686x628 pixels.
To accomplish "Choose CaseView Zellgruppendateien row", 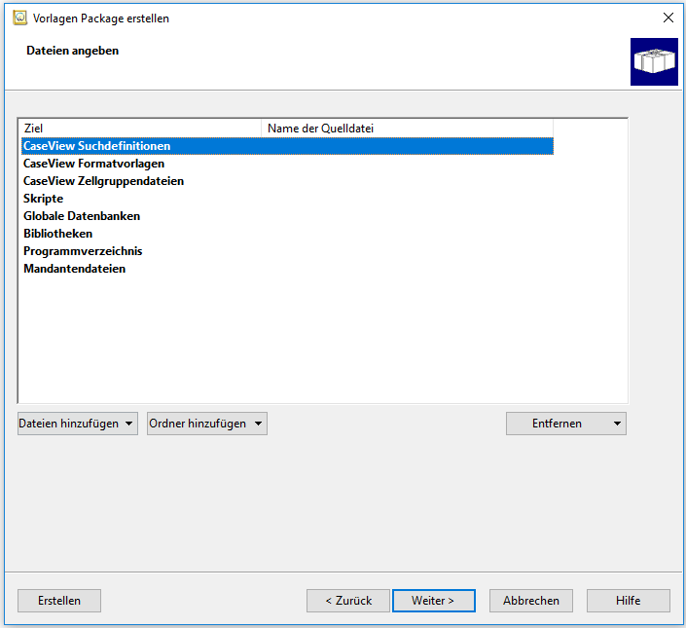I will [103, 181].
